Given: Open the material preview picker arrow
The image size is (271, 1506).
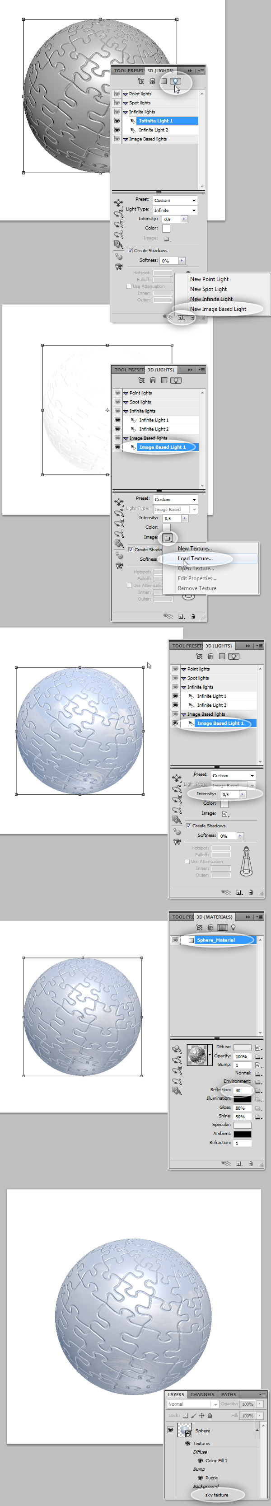Looking at the screenshot, I should (210, 1055).
